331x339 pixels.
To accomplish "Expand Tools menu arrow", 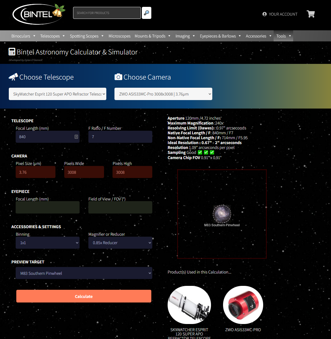I will [x=290, y=36].
